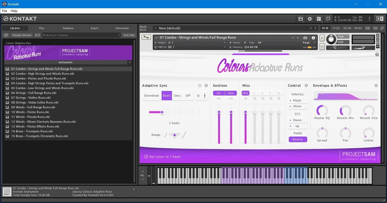Enable the C microphone
Screen dimensions: 387x203
[255, 93]
